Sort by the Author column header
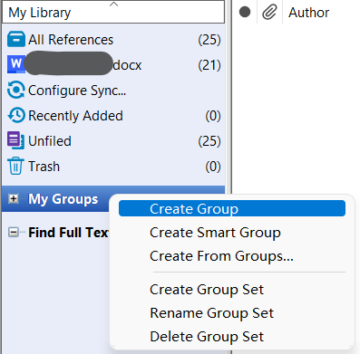 tap(308, 13)
